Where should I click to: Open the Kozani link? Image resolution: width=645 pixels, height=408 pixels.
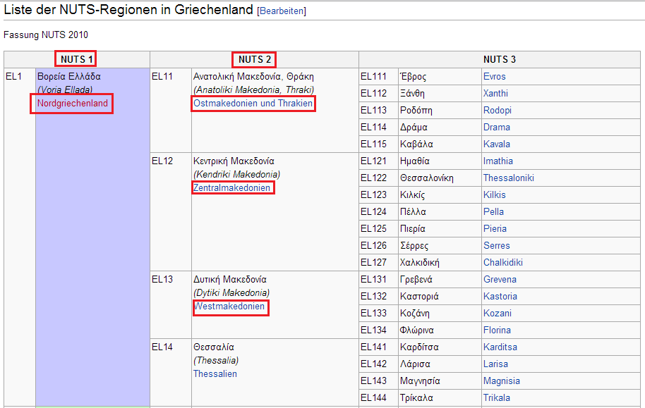click(x=498, y=313)
